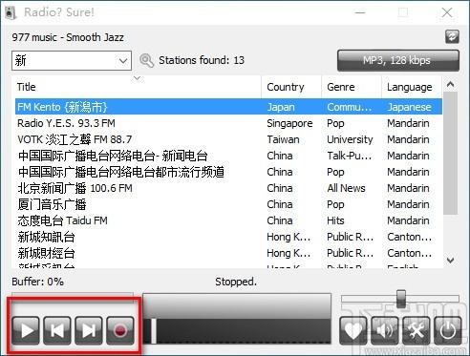Viewport: 470px width, 356px height.
Task: Click the All News genre cell
Action: pyautogui.click(x=346, y=188)
